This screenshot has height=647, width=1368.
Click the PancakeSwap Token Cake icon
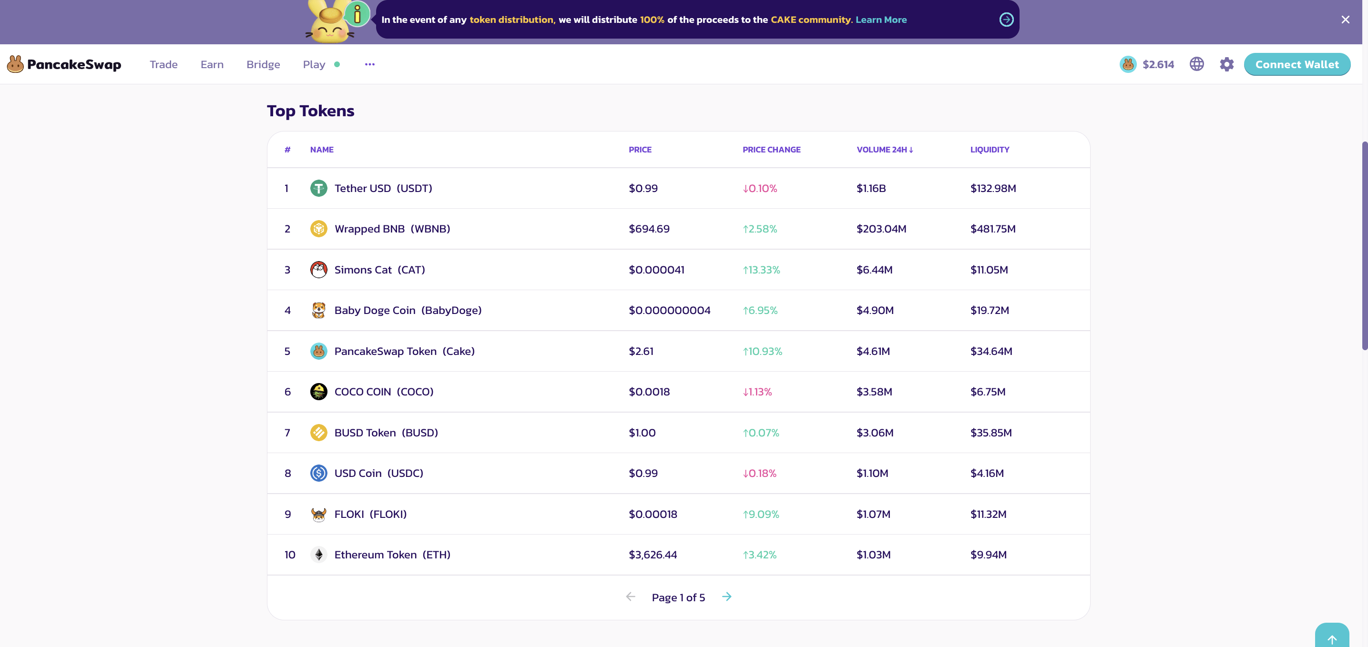point(318,351)
